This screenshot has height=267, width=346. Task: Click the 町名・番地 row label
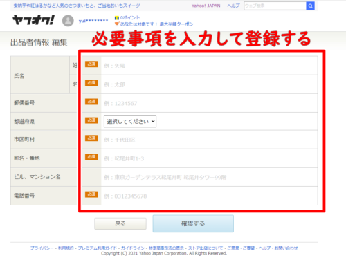click(27, 158)
